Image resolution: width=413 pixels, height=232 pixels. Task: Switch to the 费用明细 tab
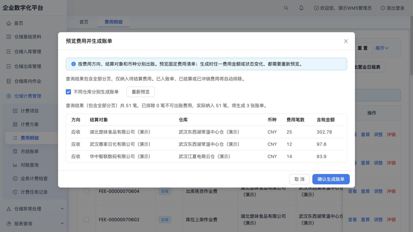tap(114, 22)
